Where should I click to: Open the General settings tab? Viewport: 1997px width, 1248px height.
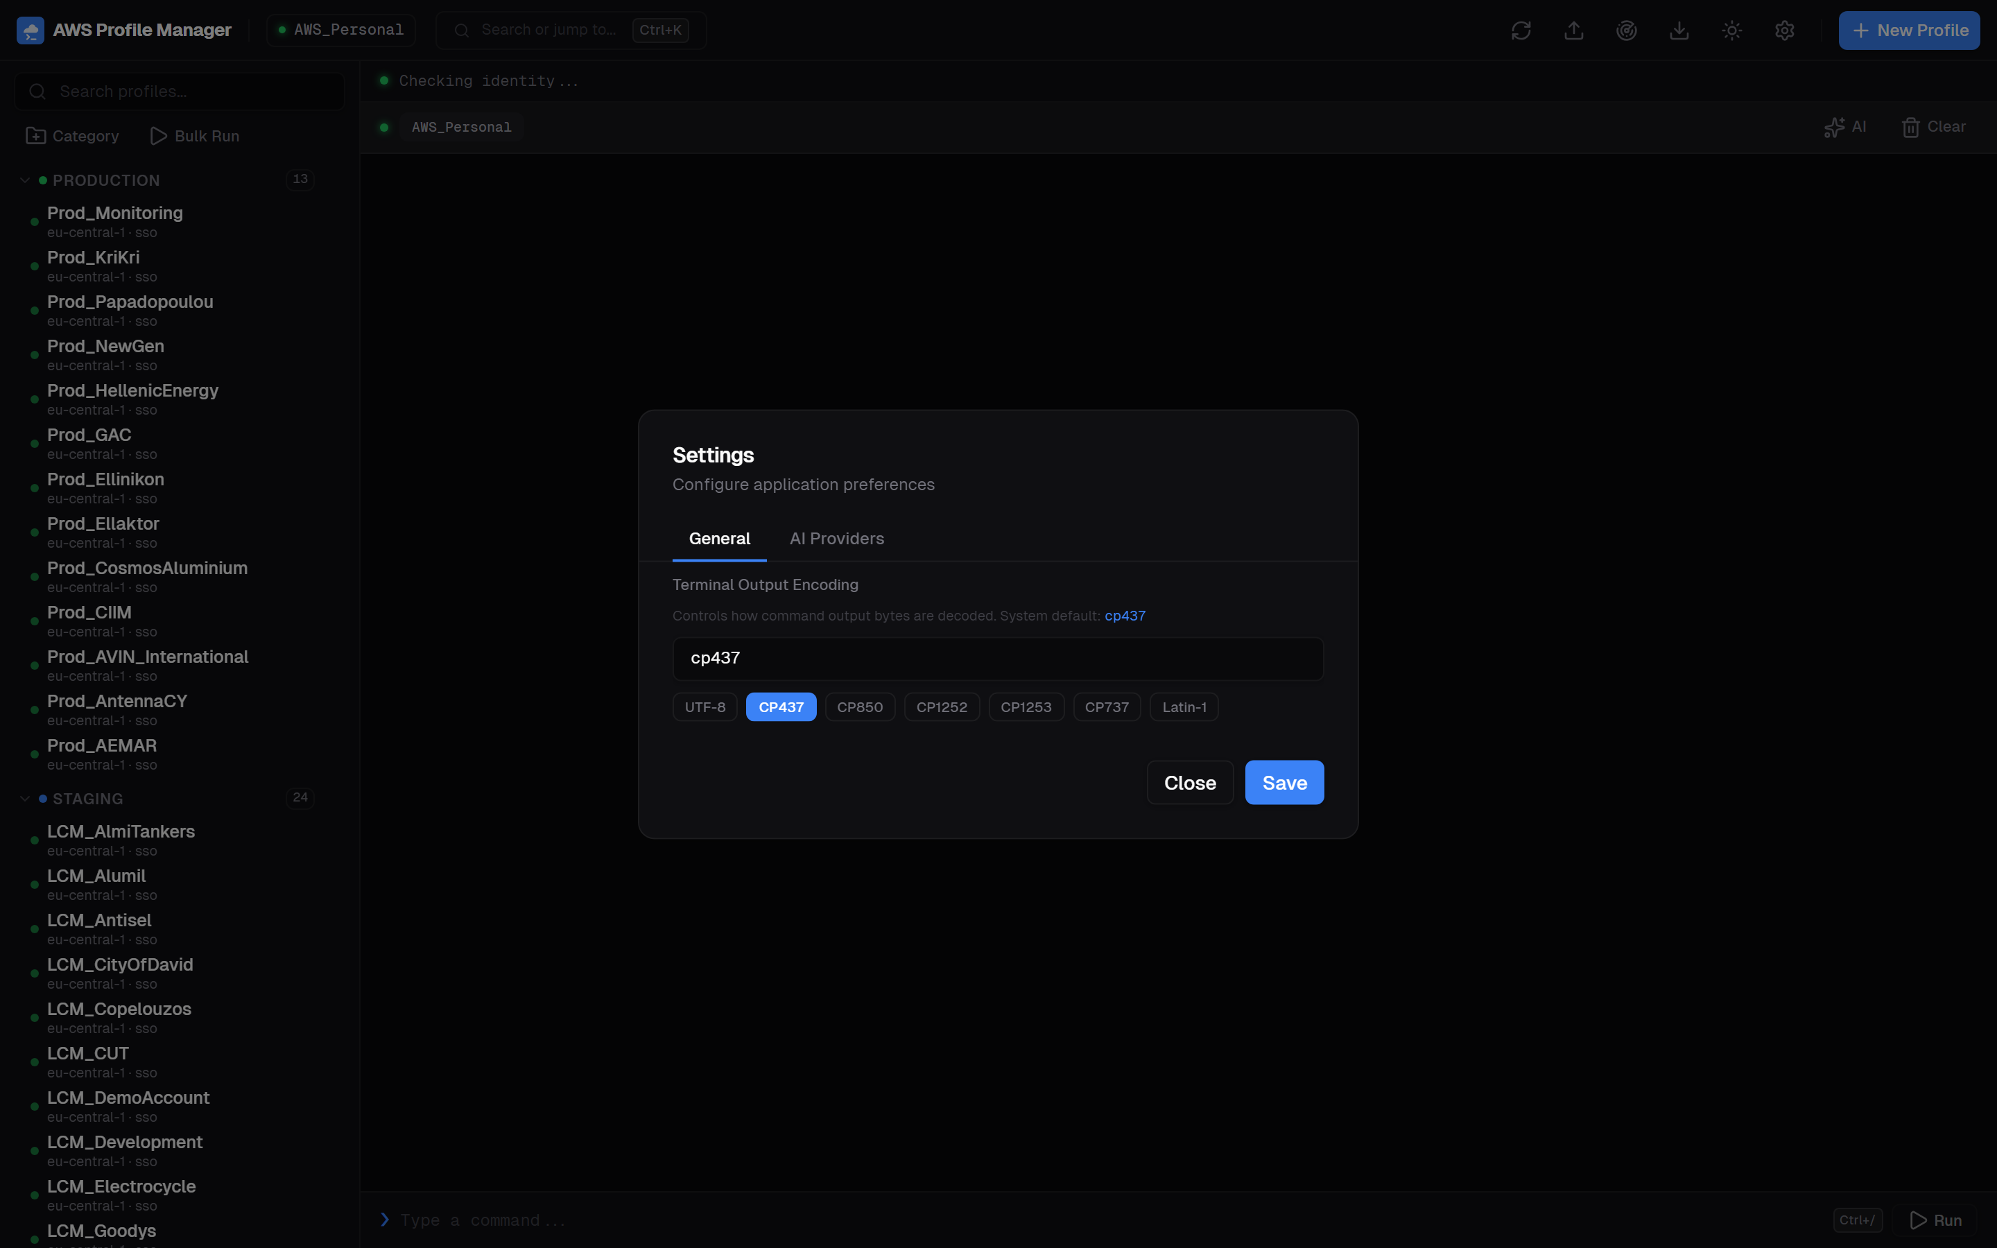tap(719, 538)
